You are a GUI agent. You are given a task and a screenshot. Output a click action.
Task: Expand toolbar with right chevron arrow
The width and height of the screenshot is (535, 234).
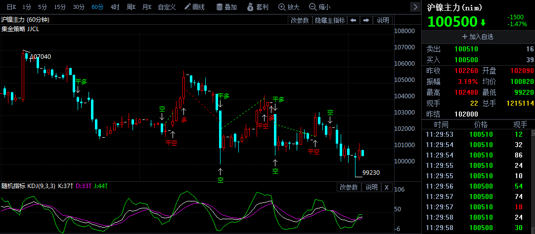(x=415, y=7)
